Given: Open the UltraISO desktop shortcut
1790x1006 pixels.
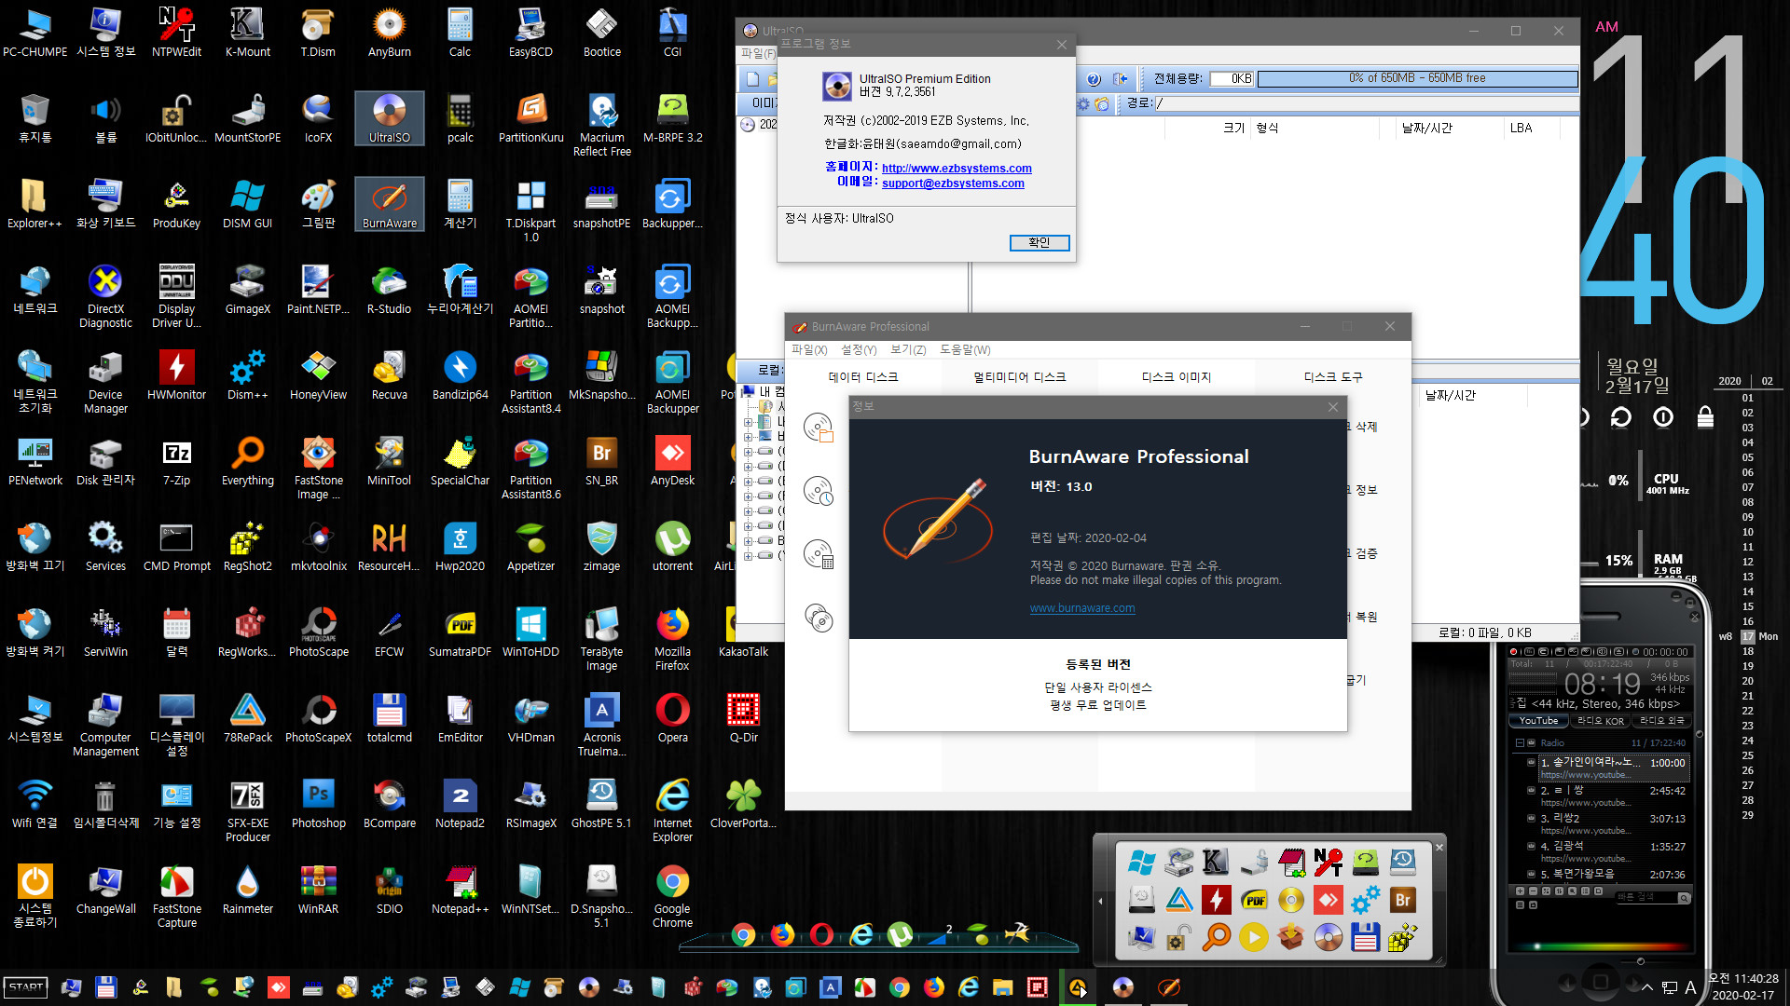Looking at the screenshot, I should (389, 118).
